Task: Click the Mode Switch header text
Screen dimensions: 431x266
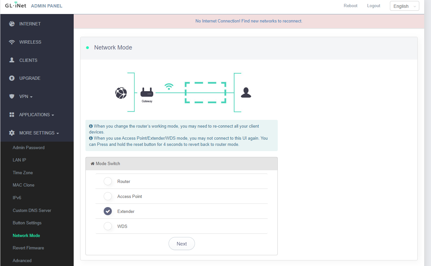Action: pos(108,163)
